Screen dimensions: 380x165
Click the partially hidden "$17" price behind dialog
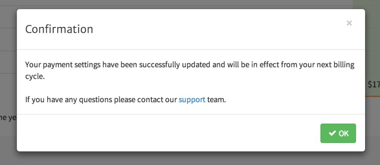click(x=373, y=85)
